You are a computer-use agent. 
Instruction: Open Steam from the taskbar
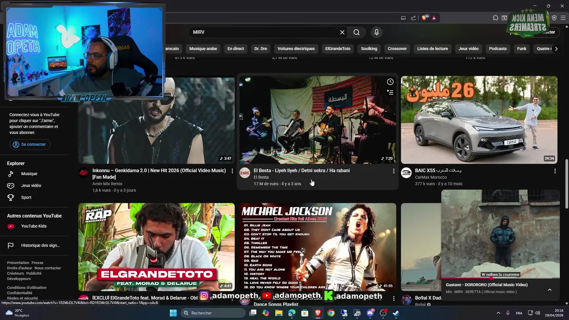pos(396,313)
